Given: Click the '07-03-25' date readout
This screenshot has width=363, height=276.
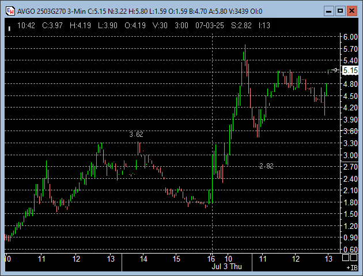Looking at the screenshot, I should (x=210, y=25).
